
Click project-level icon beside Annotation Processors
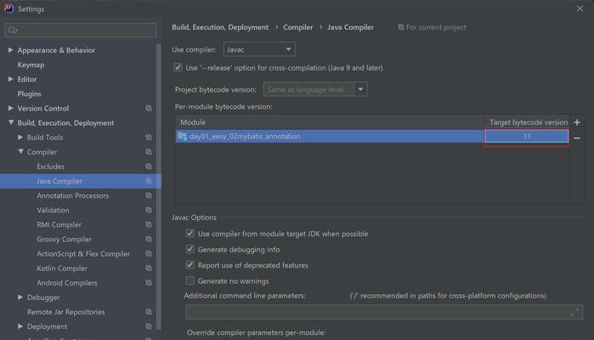pyautogui.click(x=149, y=195)
